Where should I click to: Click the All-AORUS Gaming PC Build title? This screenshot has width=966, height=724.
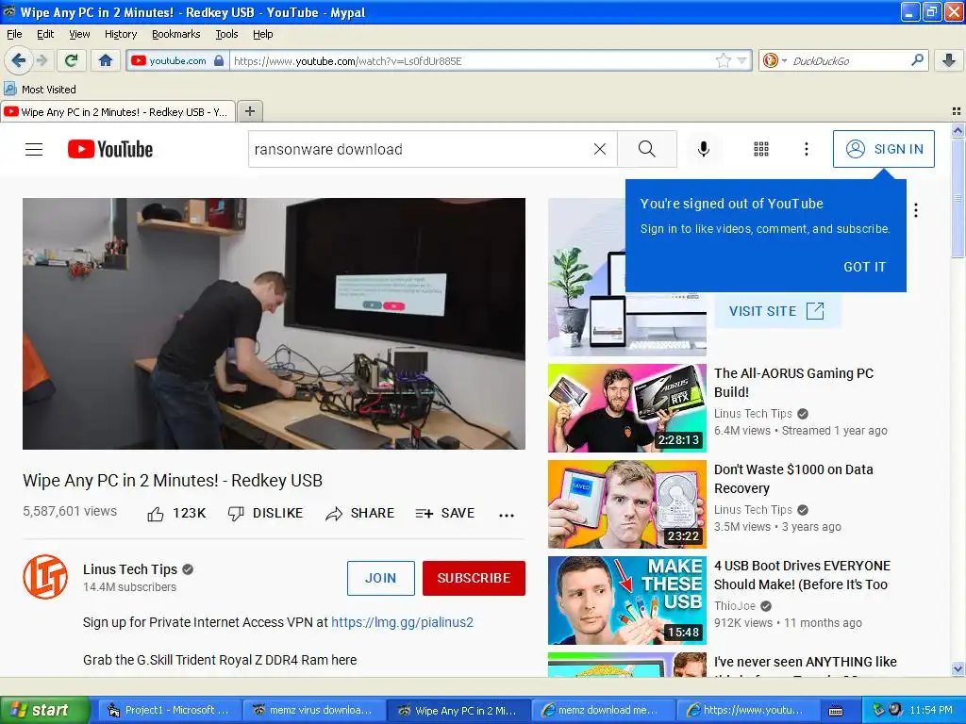tap(793, 383)
